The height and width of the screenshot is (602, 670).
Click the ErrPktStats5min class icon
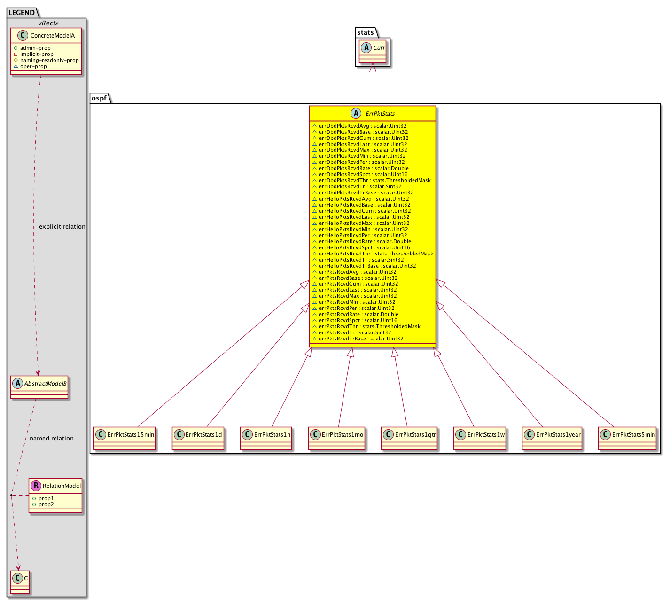(x=606, y=435)
